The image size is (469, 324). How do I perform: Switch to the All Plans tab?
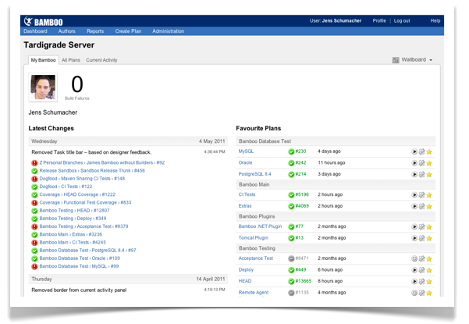(71, 60)
